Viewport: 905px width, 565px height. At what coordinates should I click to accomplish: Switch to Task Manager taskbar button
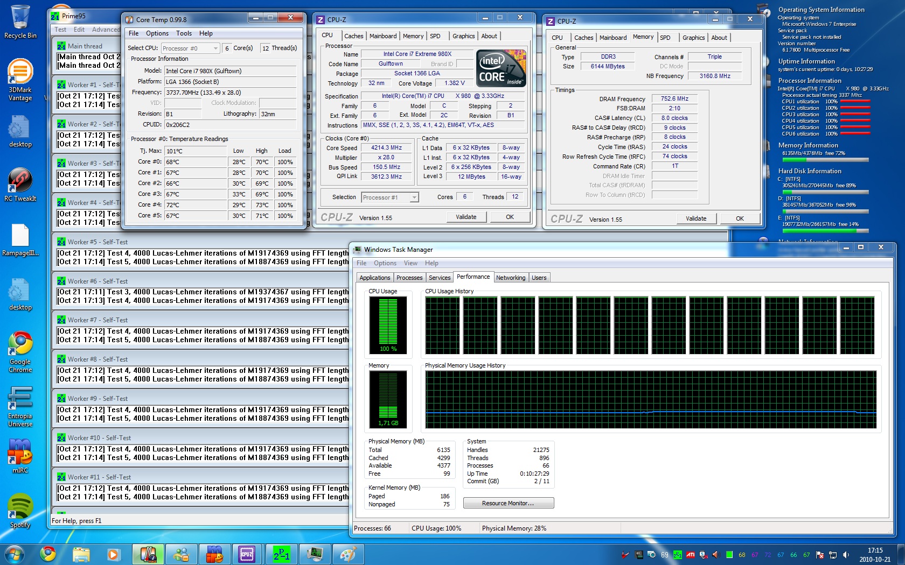(x=314, y=554)
